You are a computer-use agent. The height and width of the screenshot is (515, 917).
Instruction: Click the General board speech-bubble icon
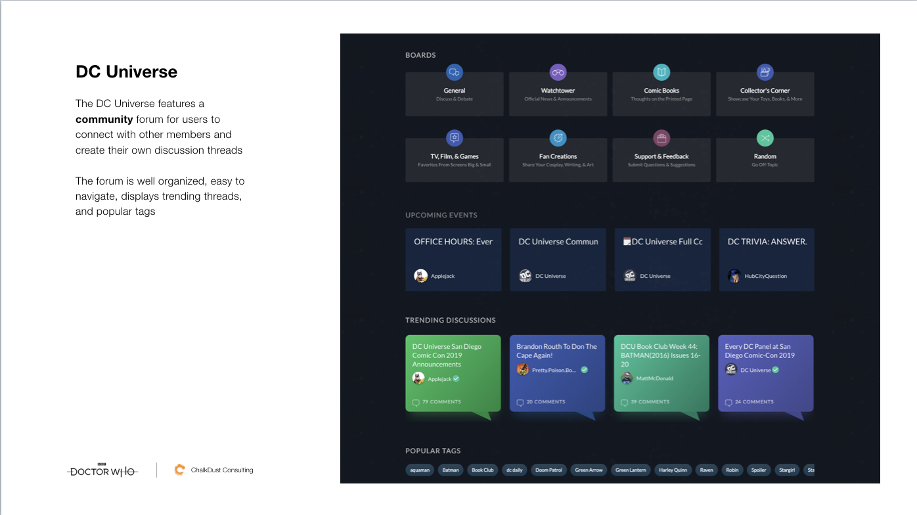click(x=455, y=72)
